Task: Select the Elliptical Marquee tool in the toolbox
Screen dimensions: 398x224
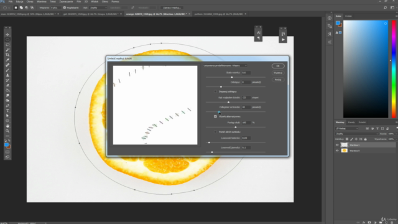Action: tap(7, 40)
